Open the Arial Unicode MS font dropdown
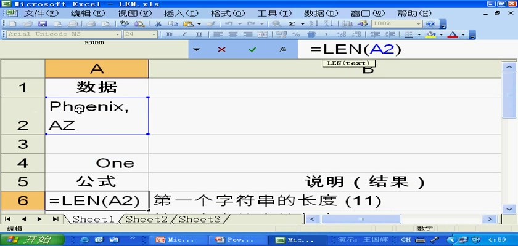Screen dimensions: 518x246 [118, 34]
